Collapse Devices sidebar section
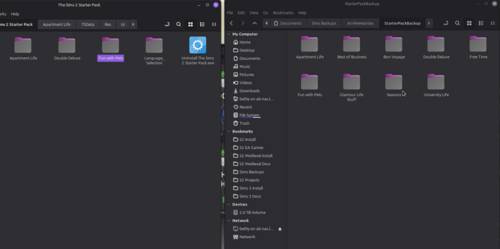Screen dimensions: 500x249 click(229, 204)
